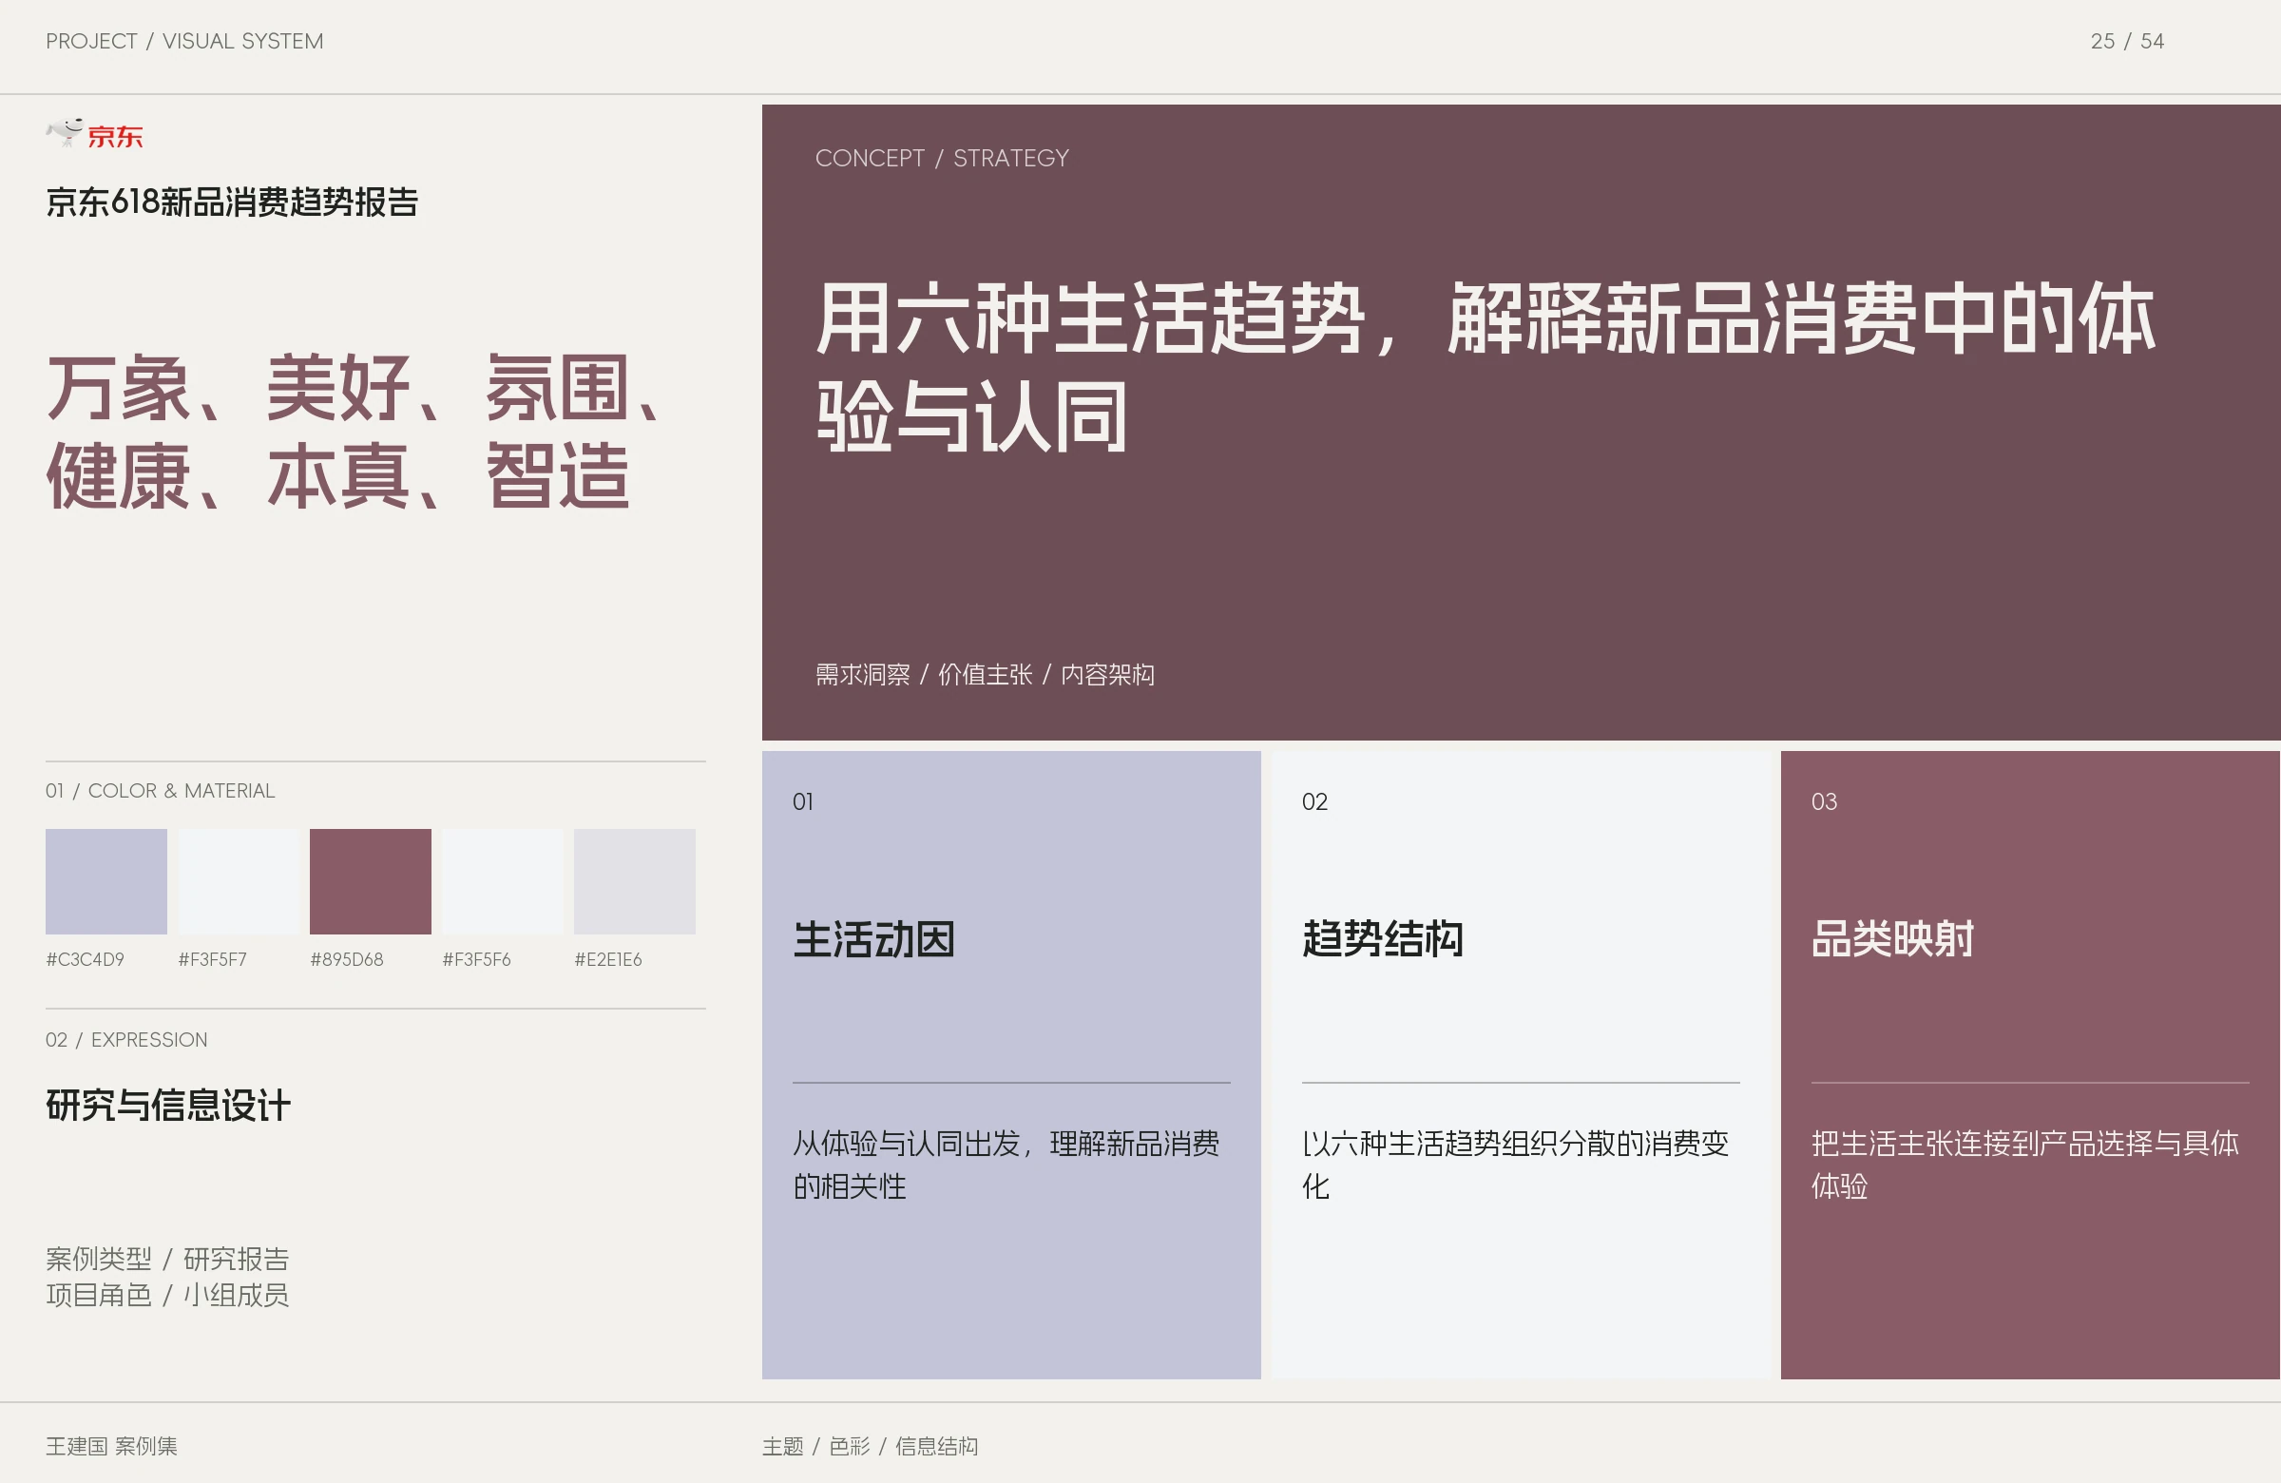The height and width of the screenshot is (1483, 2281).
Task: Click the headline 用六种生活趋势
Action: (x=1090, y=319)
